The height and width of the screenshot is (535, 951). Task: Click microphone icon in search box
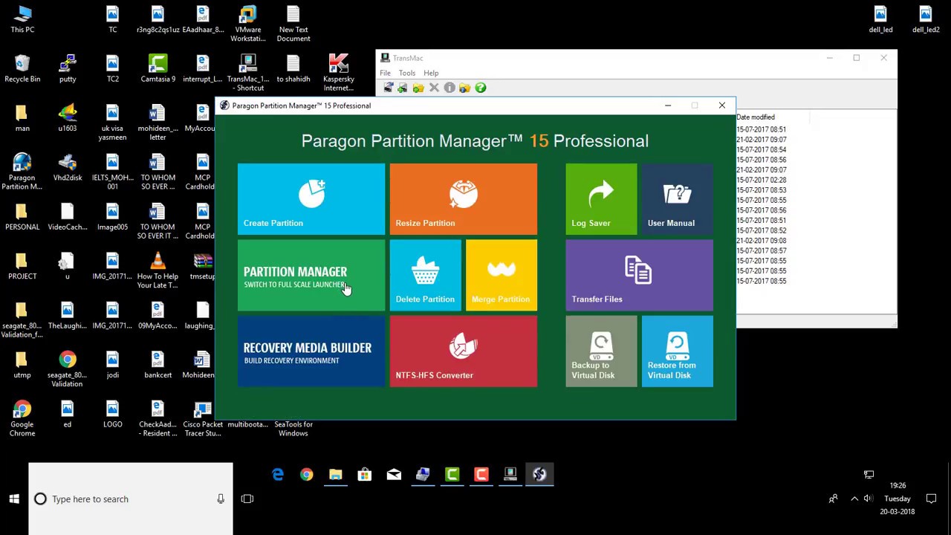pyautogui.click(x=221, y=499)
